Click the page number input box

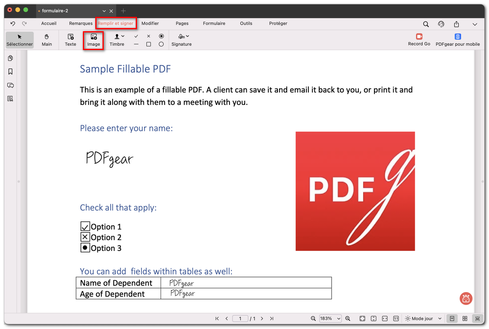240,319
